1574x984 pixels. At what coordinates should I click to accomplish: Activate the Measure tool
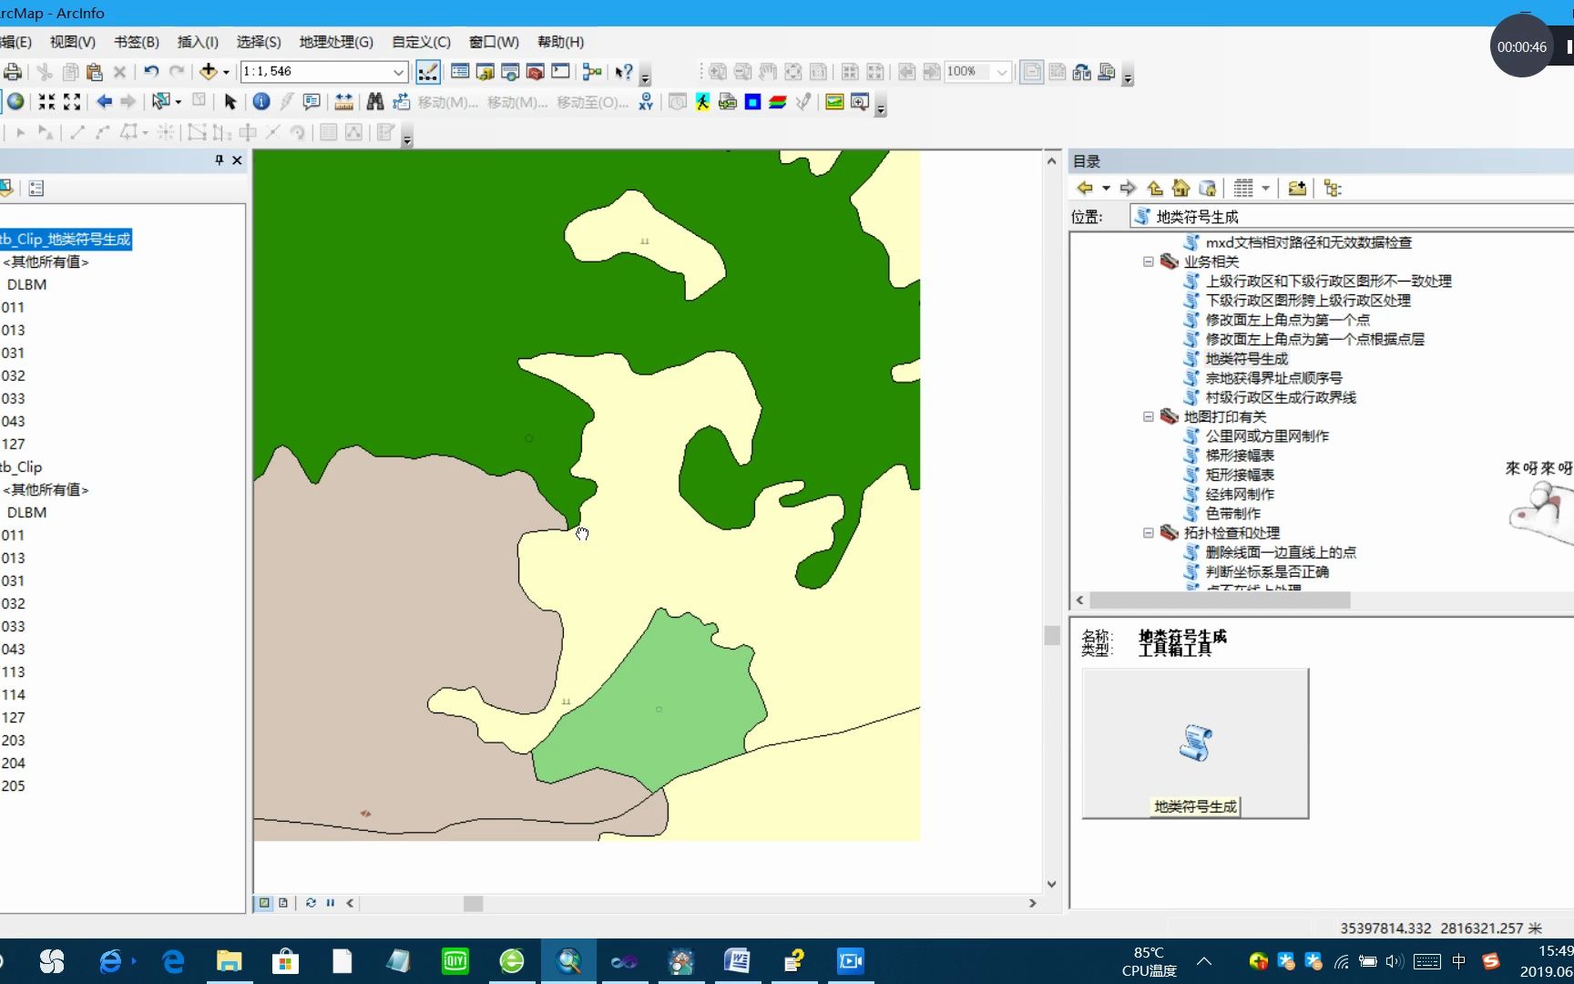click(344, 101)
